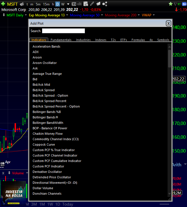Expand Moving Average 200 dropdown
The width and height of the screenshot is (187, 207).
pyautogui.click(x=139, y=15)
